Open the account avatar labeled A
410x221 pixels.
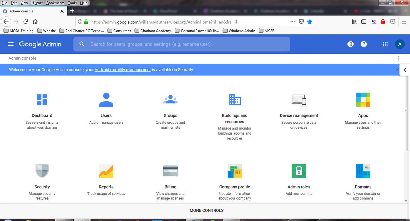click(399, 44)
